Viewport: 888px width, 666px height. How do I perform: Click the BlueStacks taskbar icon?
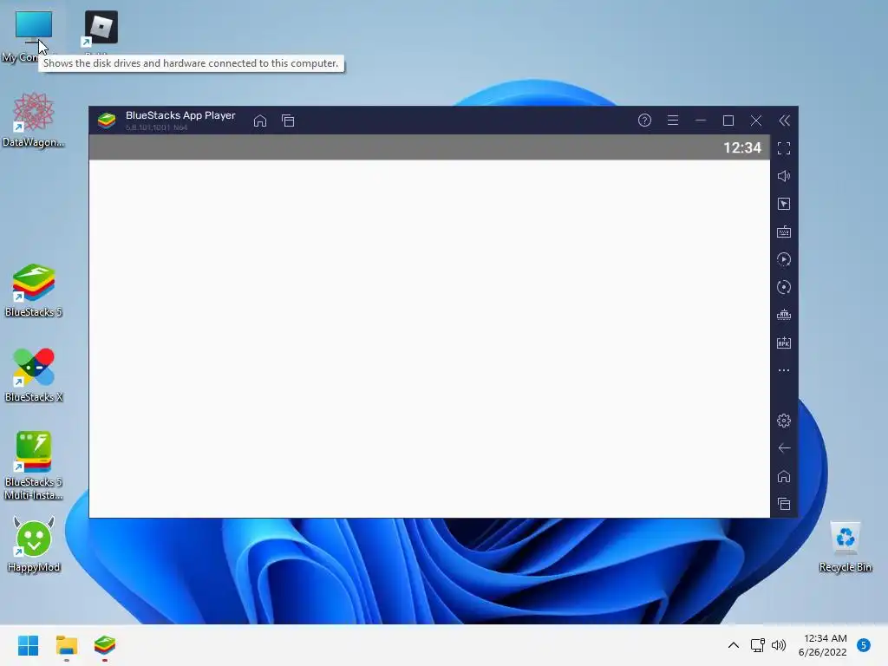coord(105,645)
